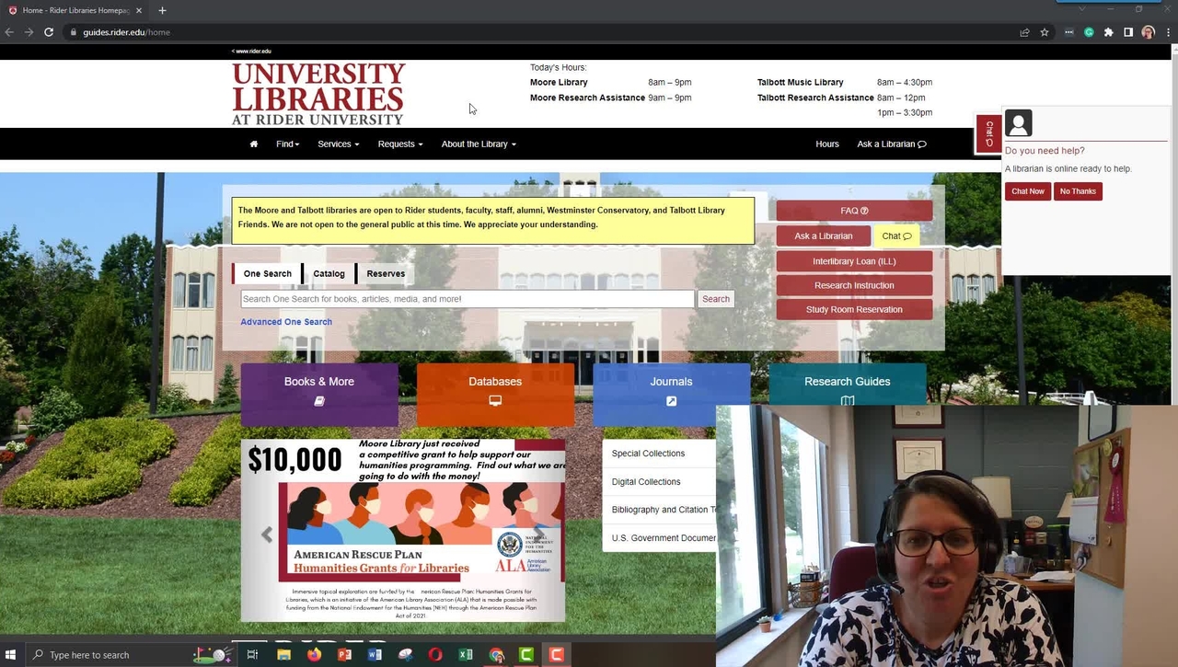Viewport: 1178px width, 667px height.
Task: Switch to the Catalog search tab
Action: tap(329, 274)
